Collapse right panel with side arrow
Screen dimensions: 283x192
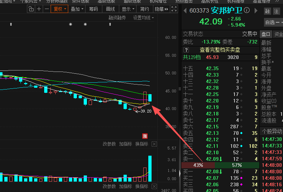180,173
